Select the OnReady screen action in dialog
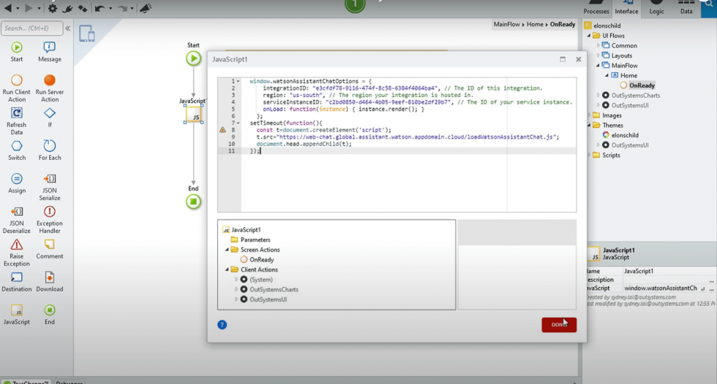The image size is (717, 384). (x=261, y=260)
